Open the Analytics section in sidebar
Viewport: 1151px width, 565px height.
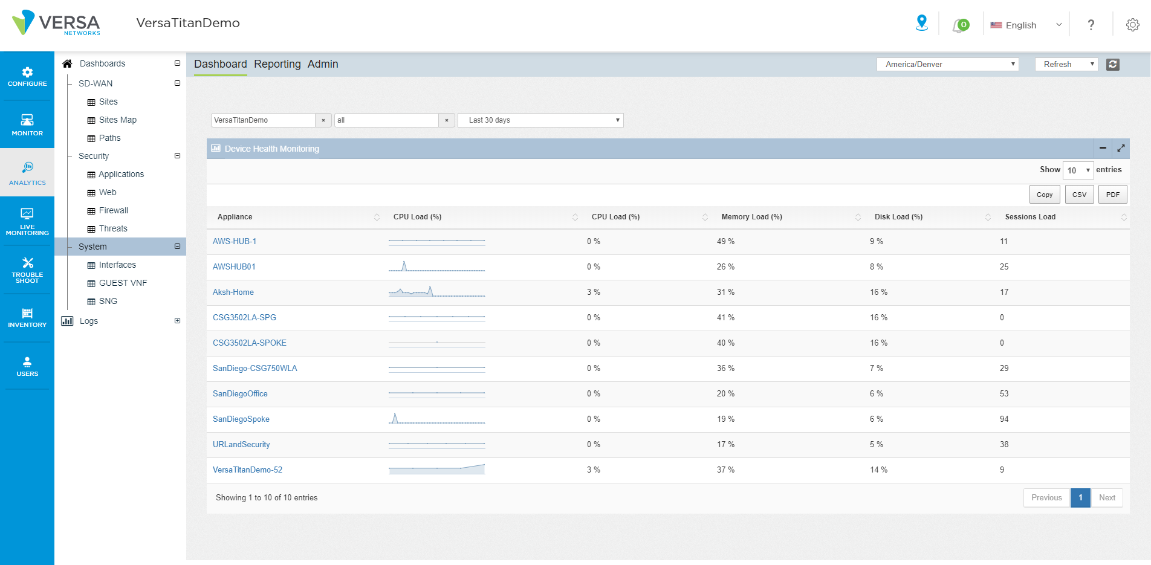point(27,173)
